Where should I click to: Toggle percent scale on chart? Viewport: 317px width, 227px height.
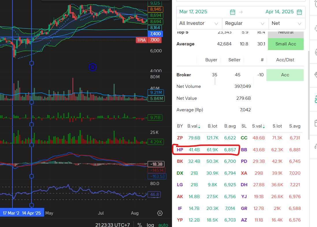tap(140, 225)
